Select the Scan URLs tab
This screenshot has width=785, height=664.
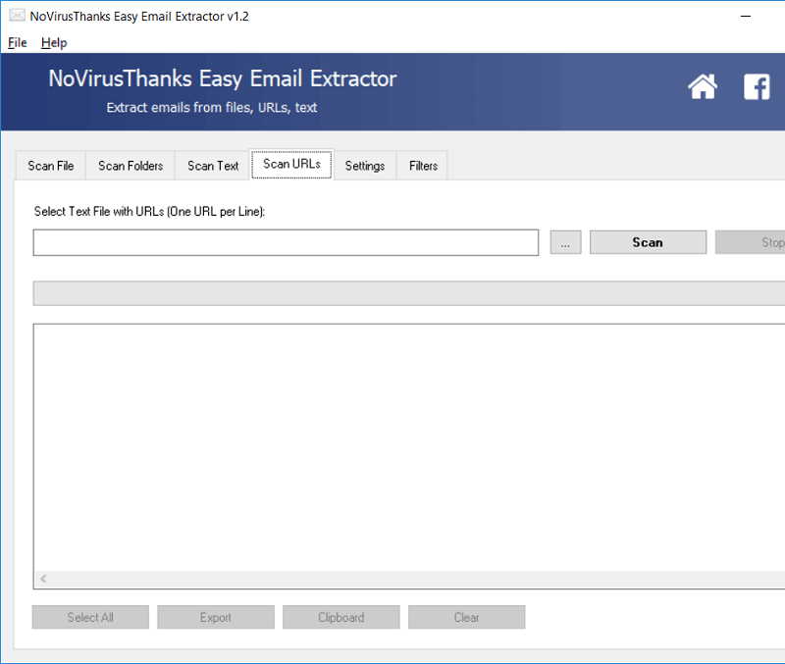(291, 164)
